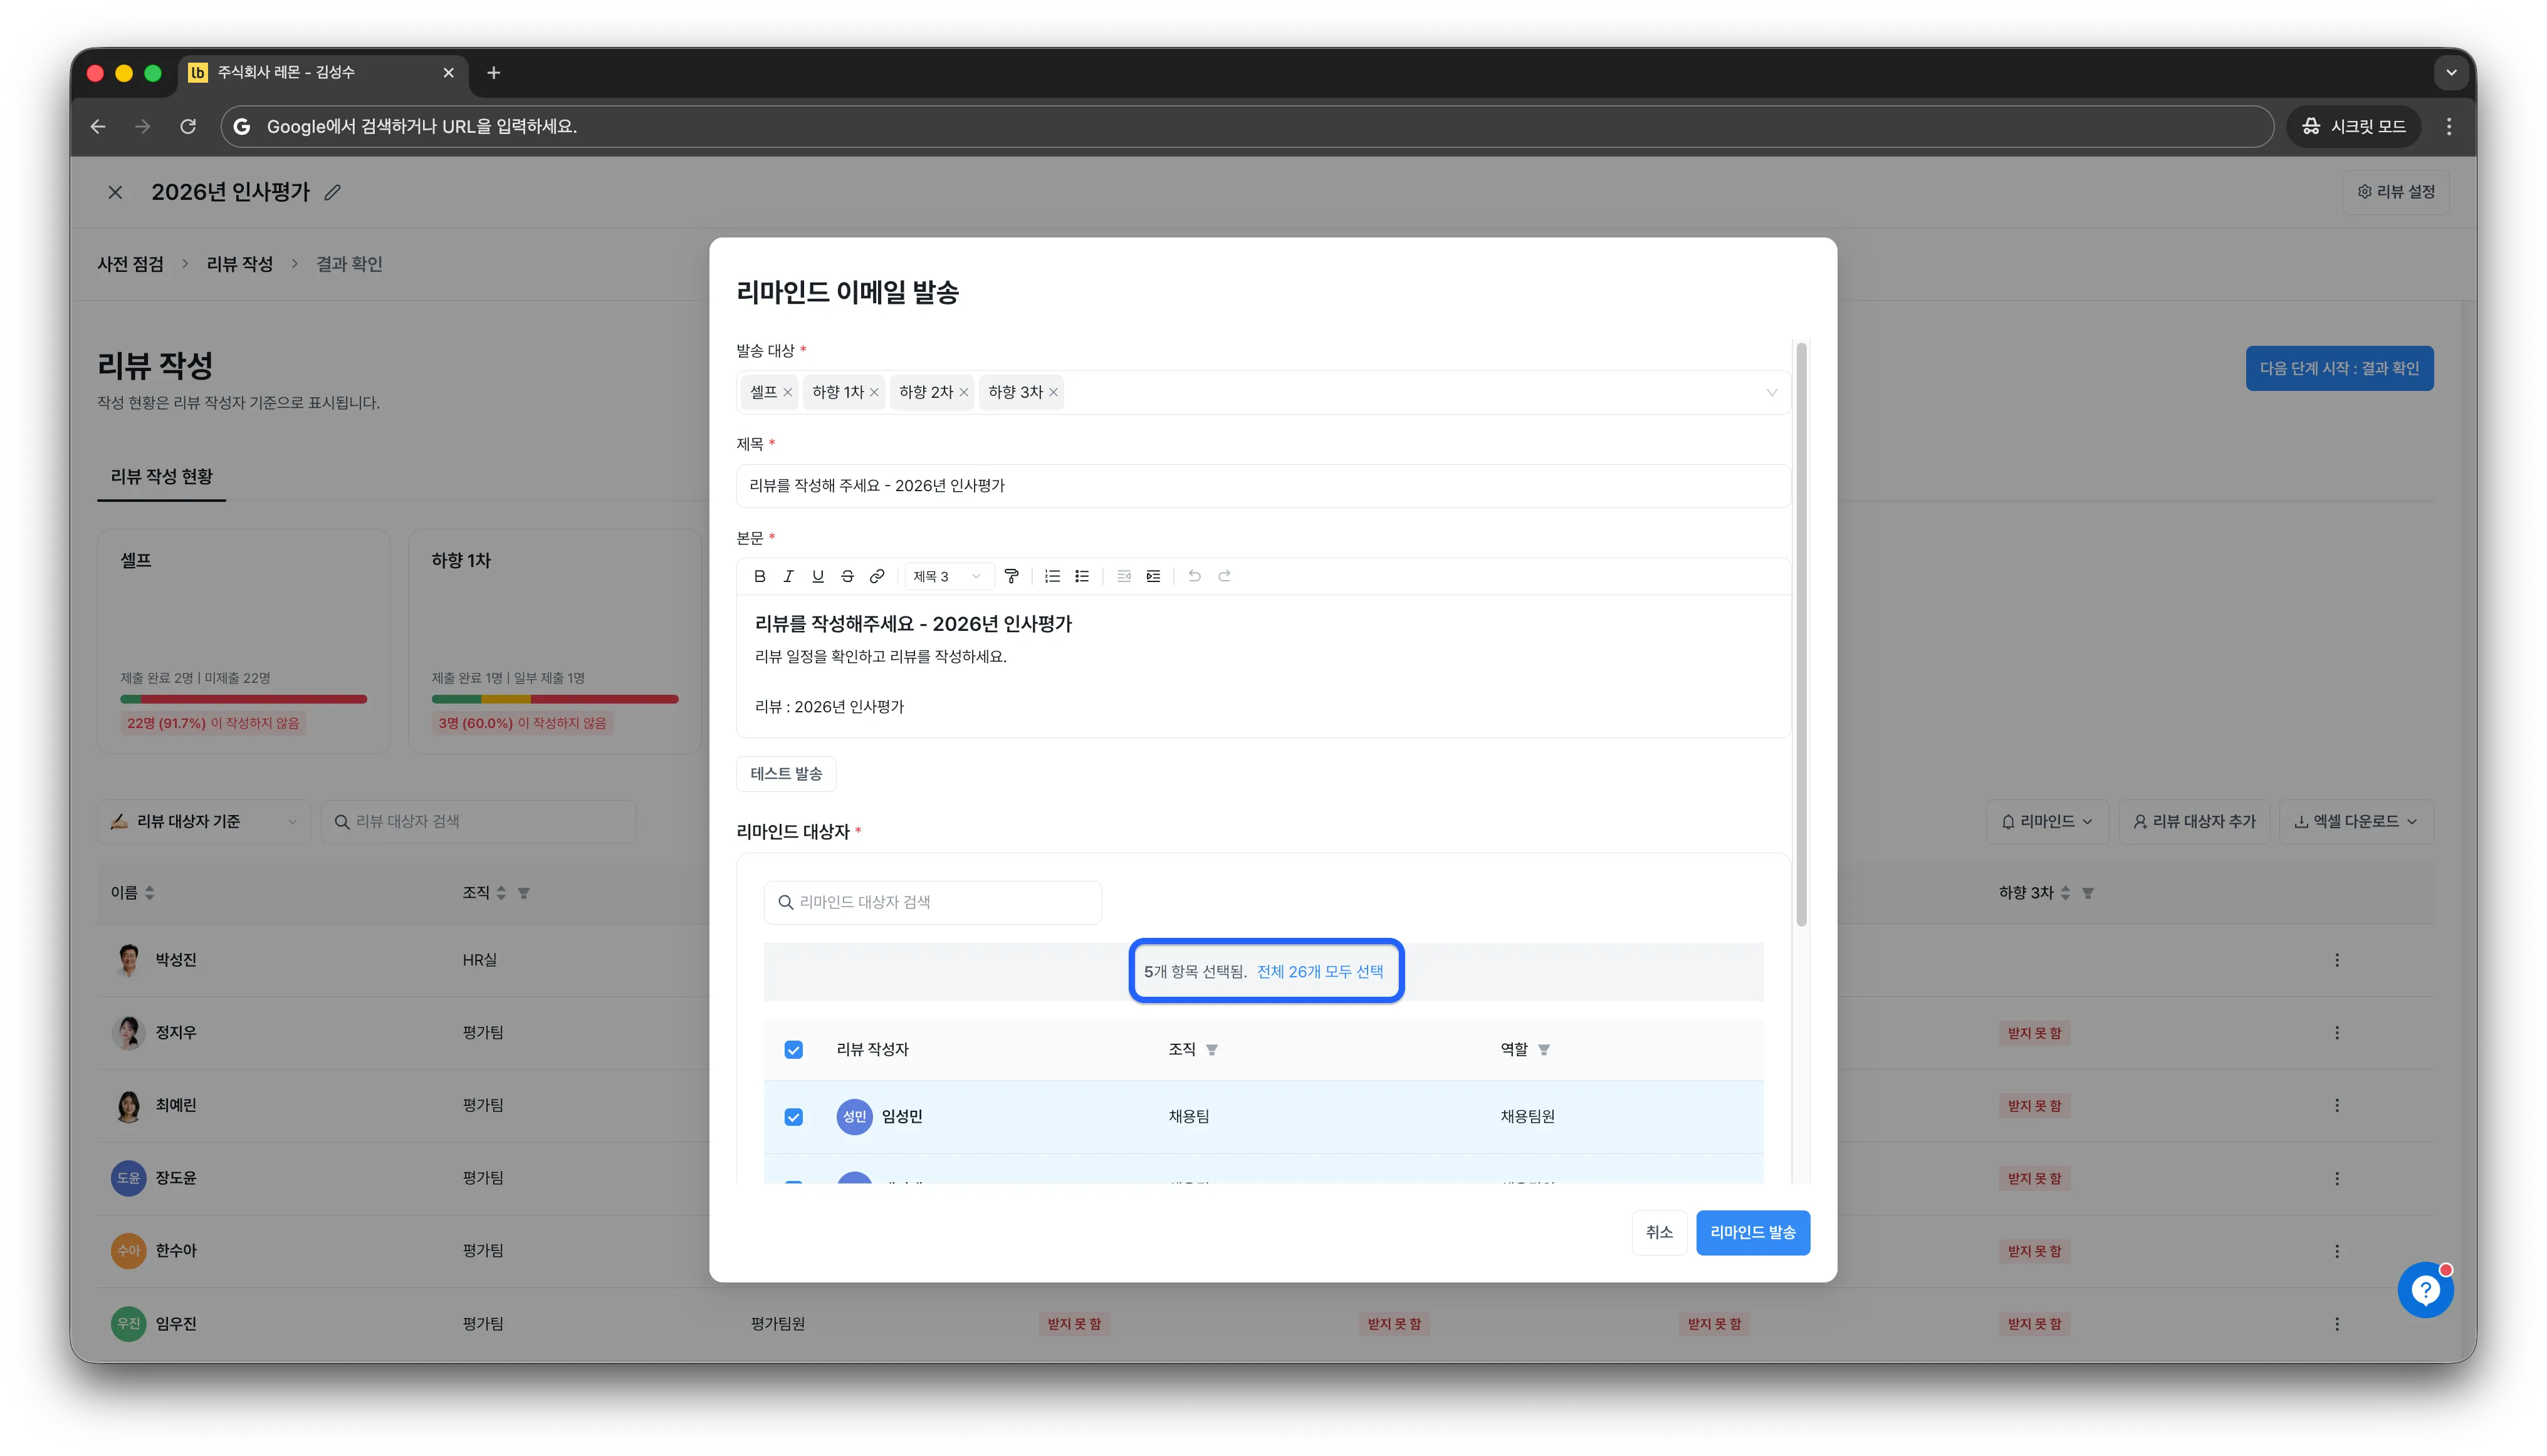Viewport: 2547px width, 1456px height.
Task: Open the 엑셀 다운로드 dropdown
Action: click(x=2356, y=821)
